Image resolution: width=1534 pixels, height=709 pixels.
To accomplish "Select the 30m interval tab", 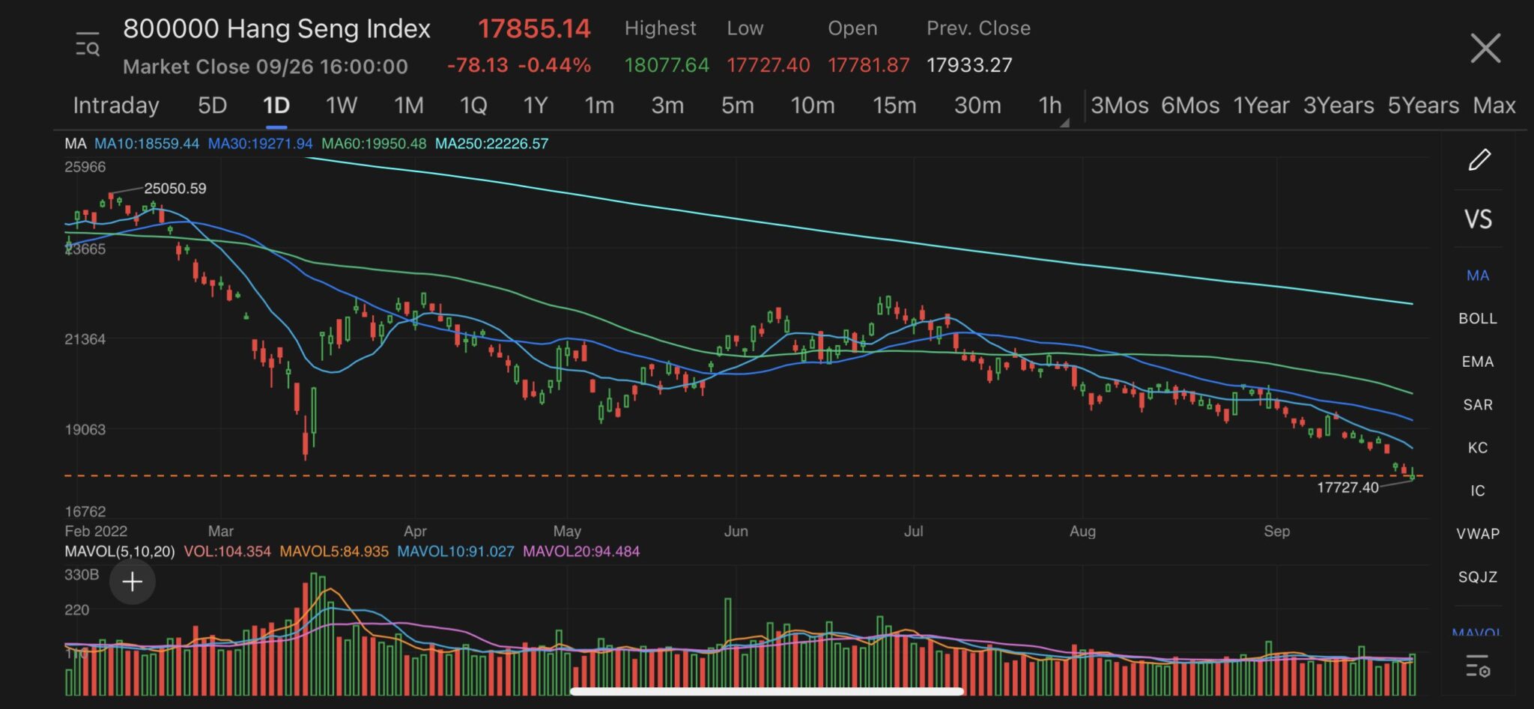I will [x=977, y=106].
